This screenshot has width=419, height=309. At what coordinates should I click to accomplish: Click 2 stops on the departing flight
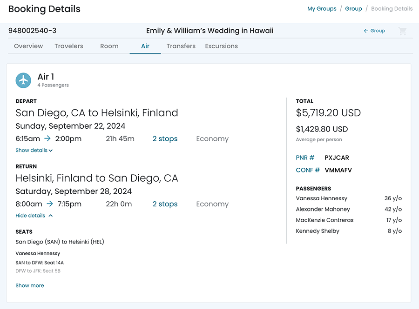tap(165, 139)
